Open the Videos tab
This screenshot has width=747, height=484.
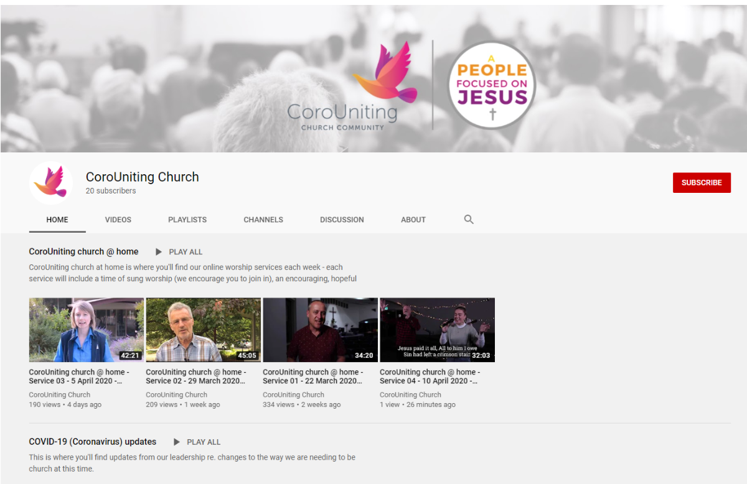tap(118, 220)
